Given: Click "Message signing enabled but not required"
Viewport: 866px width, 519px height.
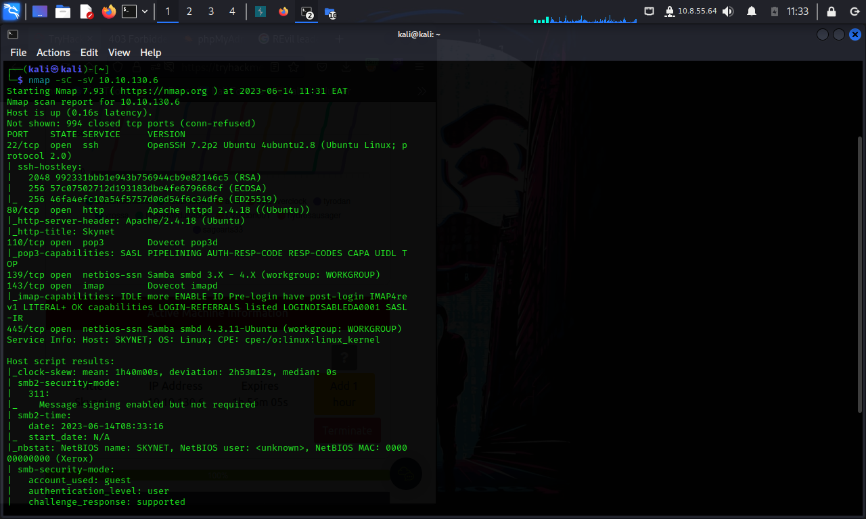Looking at the screenshot, I should pyautogui.click(x=147, y=405).
